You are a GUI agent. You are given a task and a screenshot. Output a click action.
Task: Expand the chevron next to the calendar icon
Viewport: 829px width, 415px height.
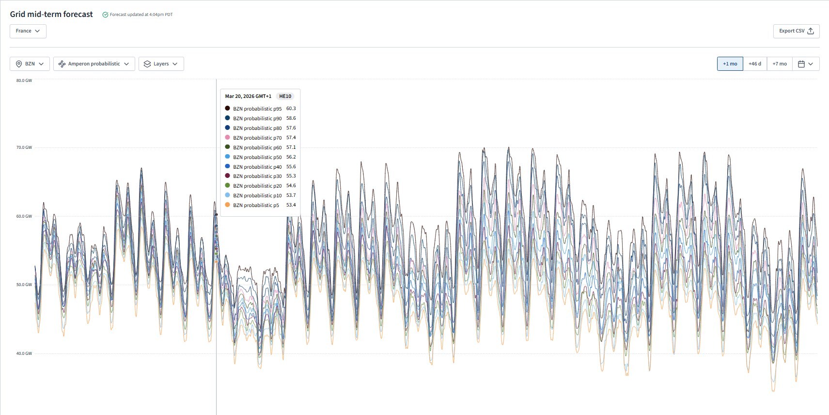click(811, 64)
